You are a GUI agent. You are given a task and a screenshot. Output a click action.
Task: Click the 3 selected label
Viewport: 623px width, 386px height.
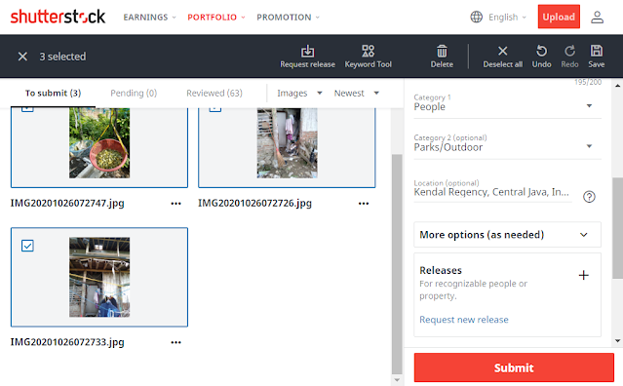point(62,57)
